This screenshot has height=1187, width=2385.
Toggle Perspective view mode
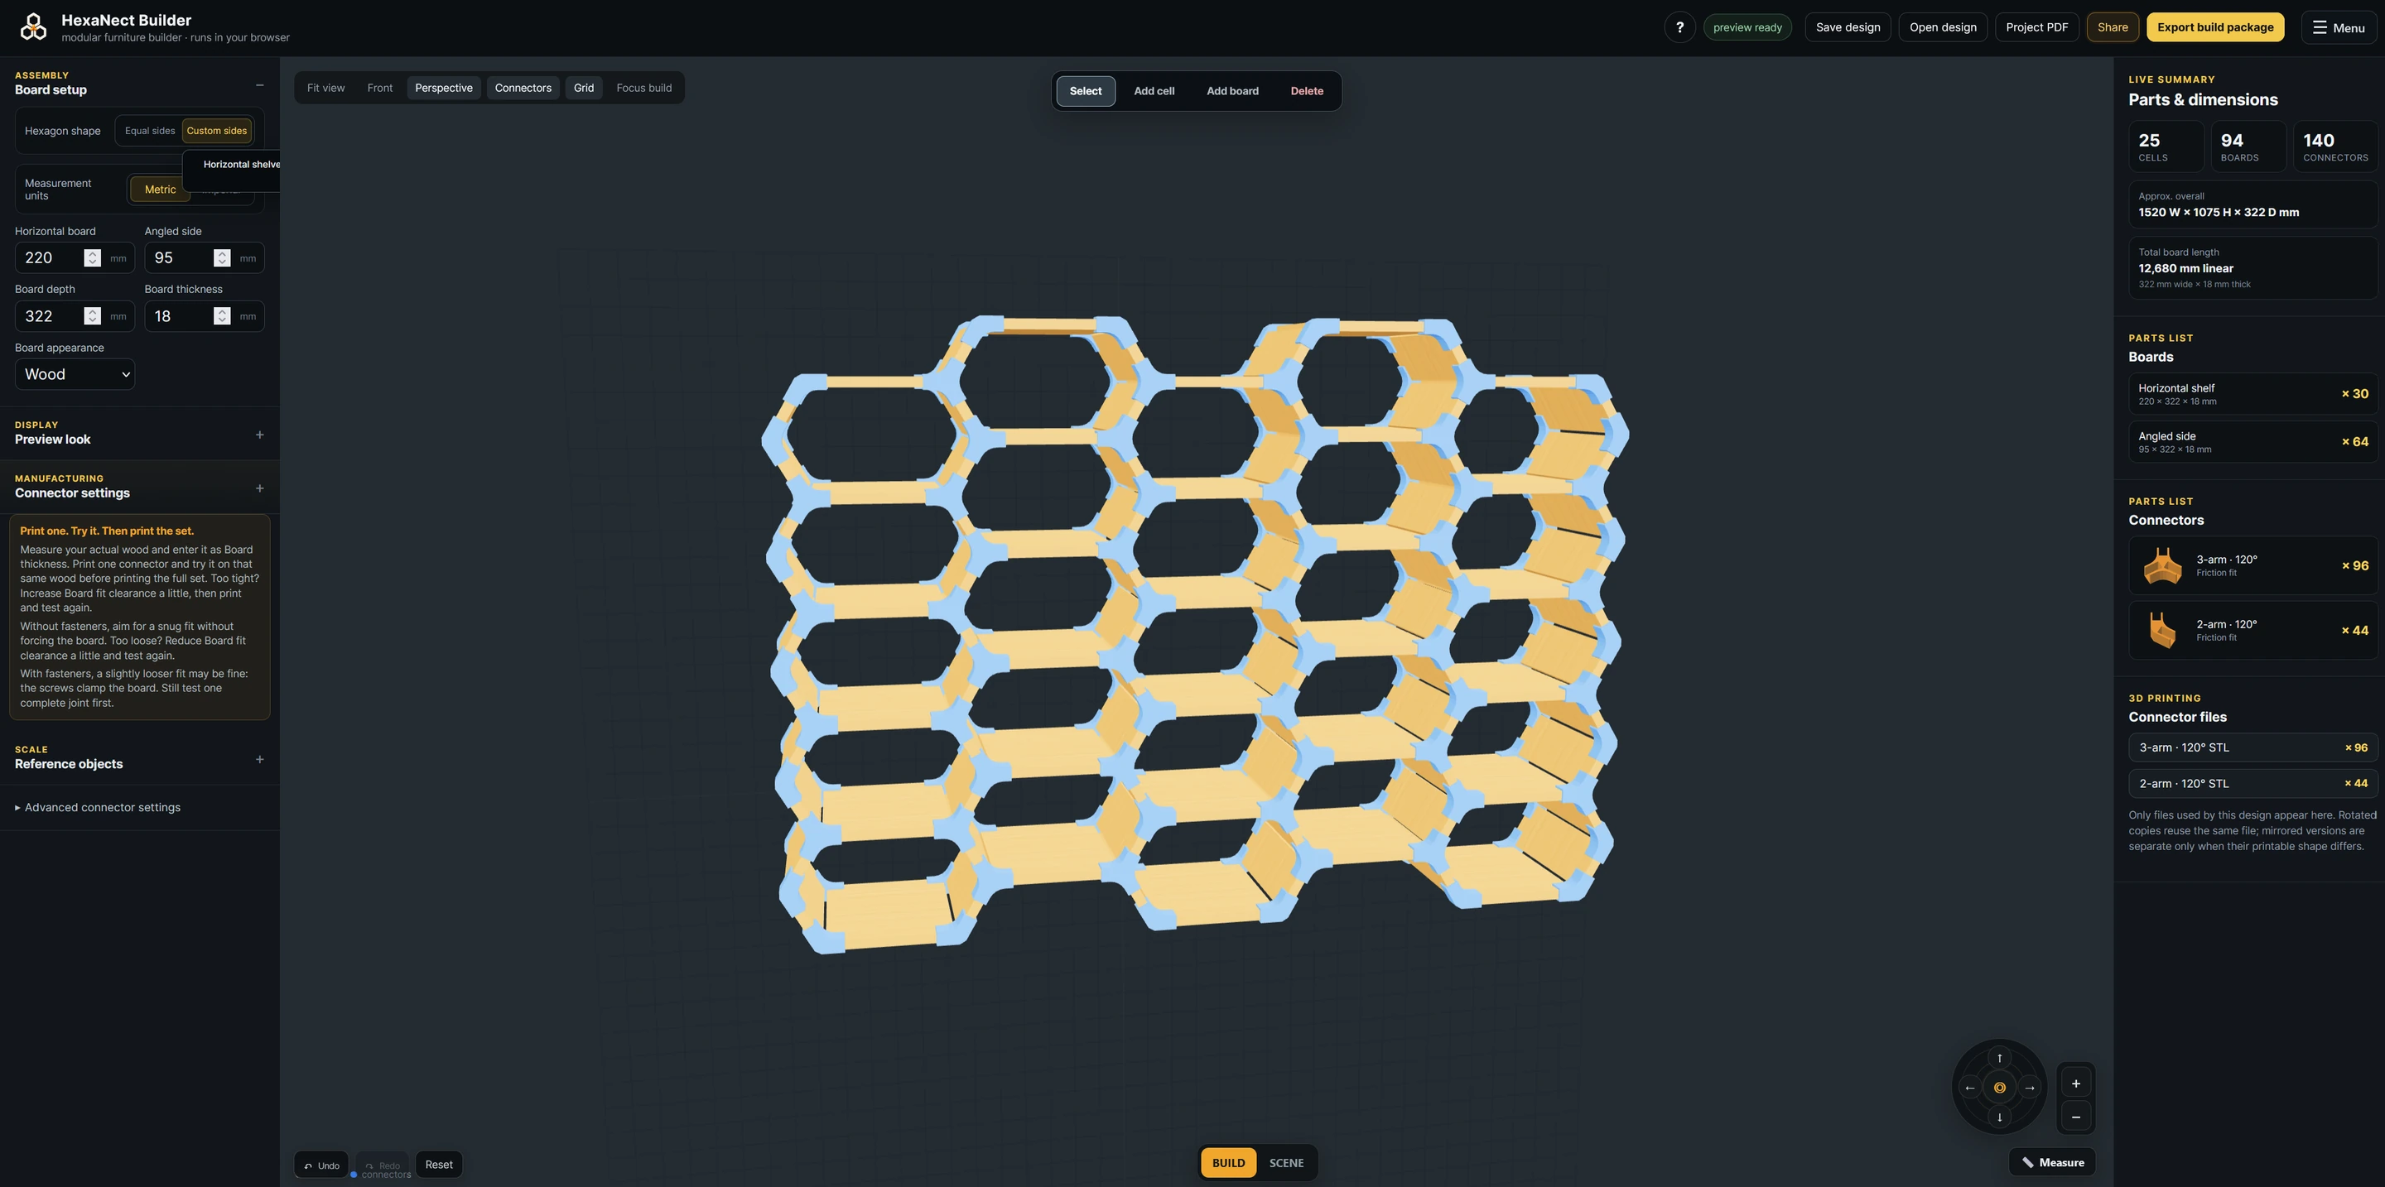(444, 88)
